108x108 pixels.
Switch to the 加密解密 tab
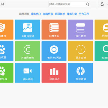[x=48, y=14]
